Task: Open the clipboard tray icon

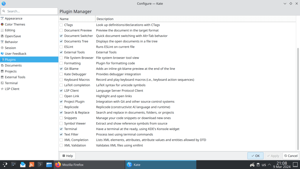Action: pos(258,165)
